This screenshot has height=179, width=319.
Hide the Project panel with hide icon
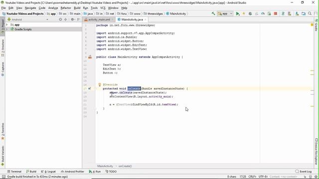79,19
